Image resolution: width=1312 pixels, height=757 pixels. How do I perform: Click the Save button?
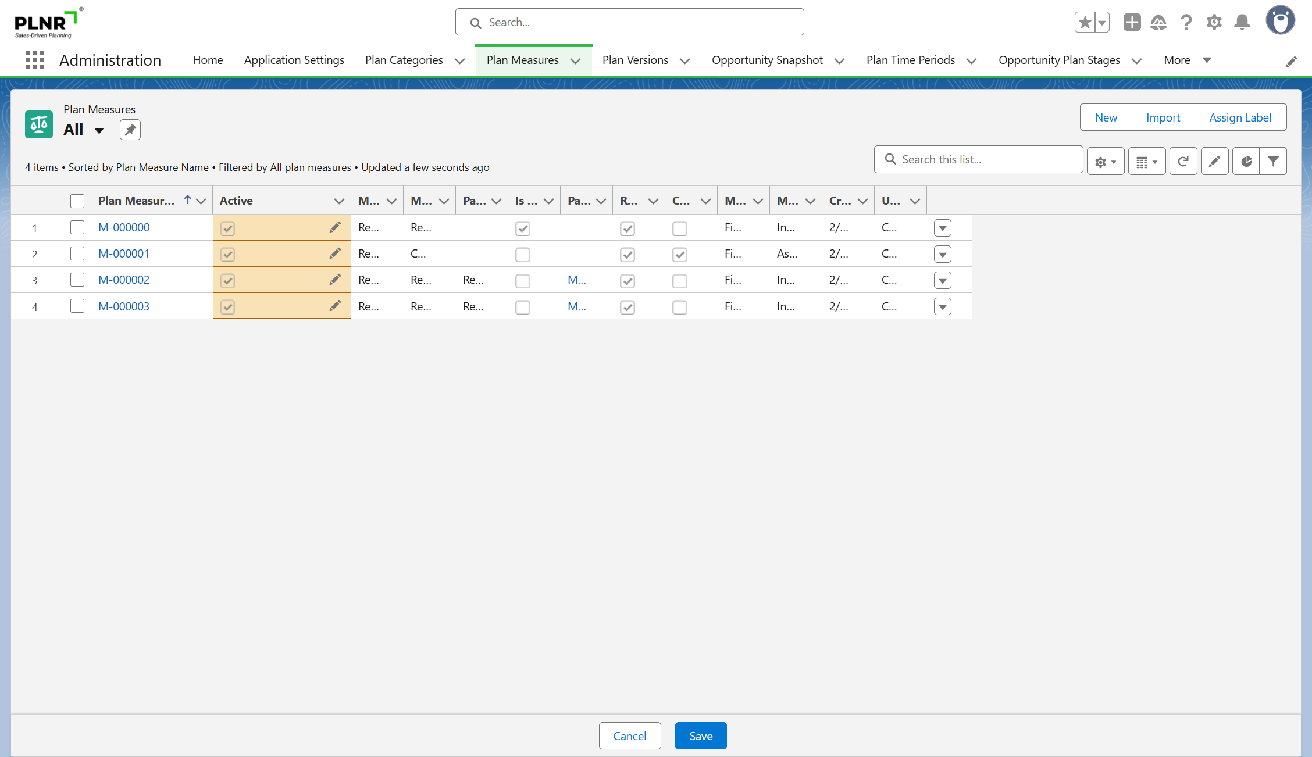point(700,736)
